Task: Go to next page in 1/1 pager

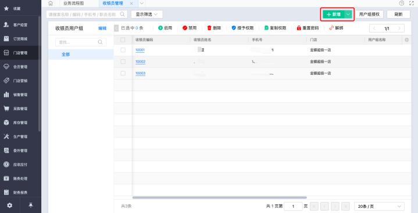Action: (399, 28)
